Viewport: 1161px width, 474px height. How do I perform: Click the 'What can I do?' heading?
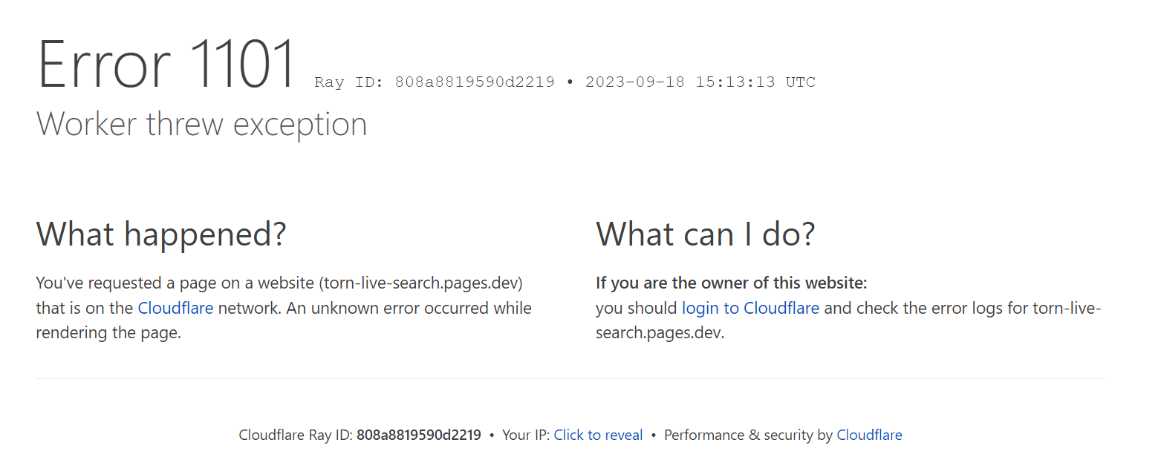coord(705,234)
